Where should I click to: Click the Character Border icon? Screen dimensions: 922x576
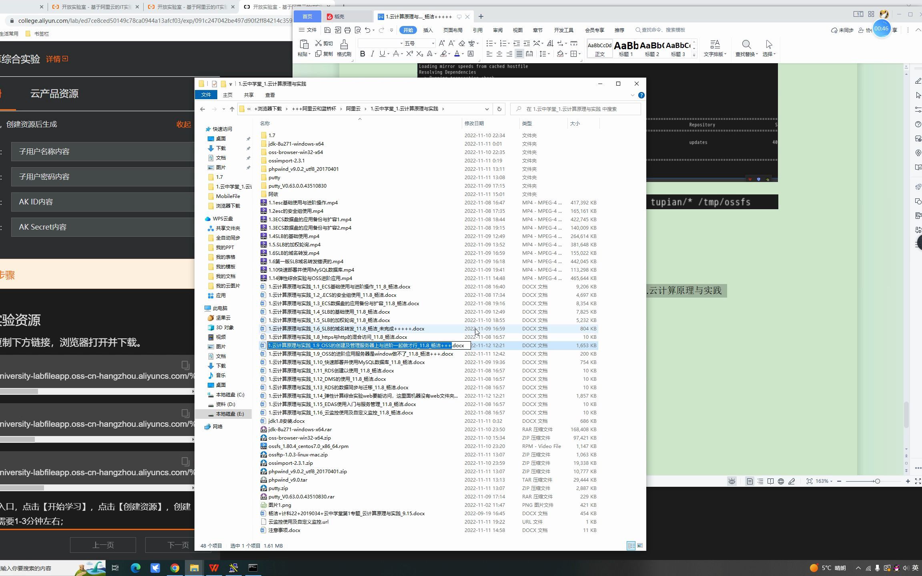[x=471, y=54]
